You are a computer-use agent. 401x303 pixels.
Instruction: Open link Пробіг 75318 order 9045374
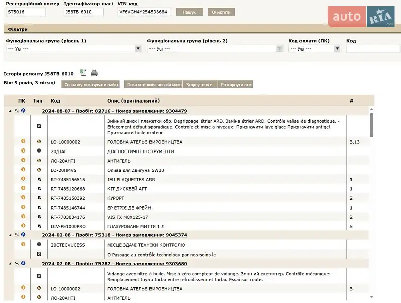tap(115, 235)
